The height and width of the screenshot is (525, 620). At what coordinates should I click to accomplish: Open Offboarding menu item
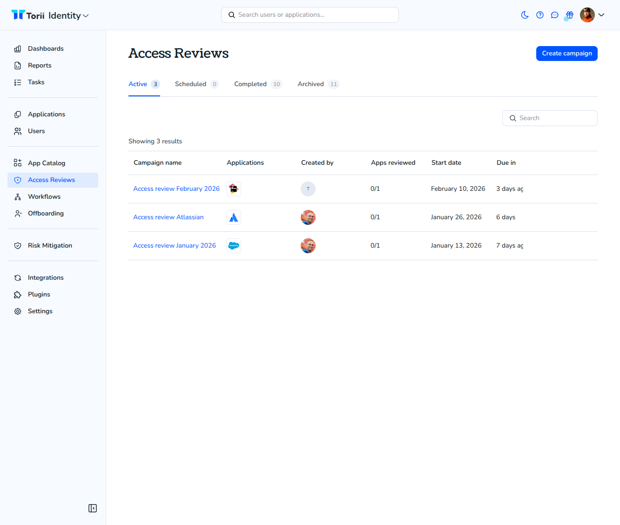tap(53, 213)
